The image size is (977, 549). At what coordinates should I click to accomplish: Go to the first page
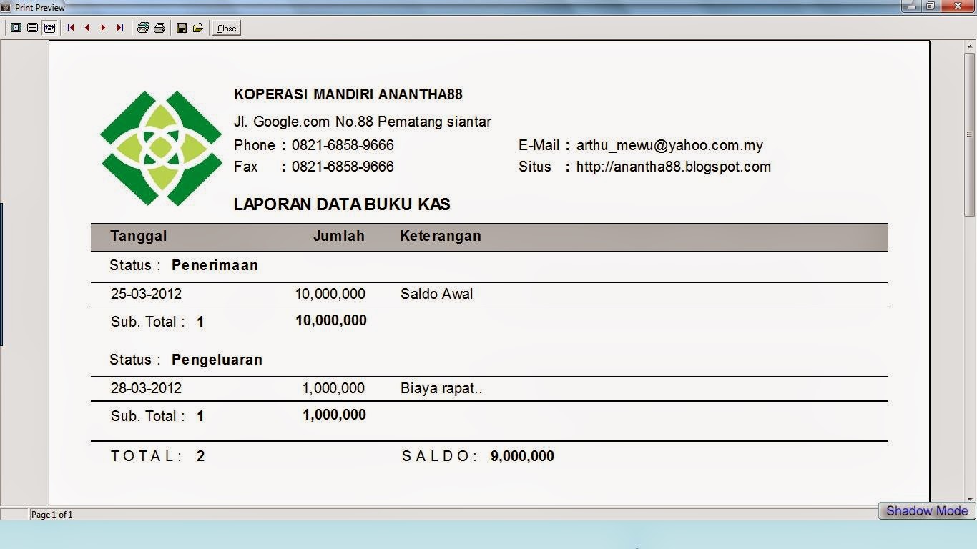[x=71, y=28]
